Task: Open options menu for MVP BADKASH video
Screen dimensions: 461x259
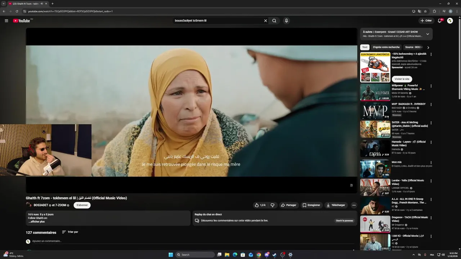Action: tap(431, 105)
